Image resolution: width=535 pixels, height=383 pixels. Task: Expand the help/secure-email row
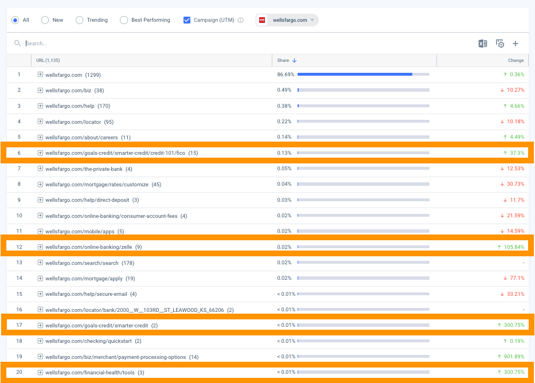(x=40, y=294)
